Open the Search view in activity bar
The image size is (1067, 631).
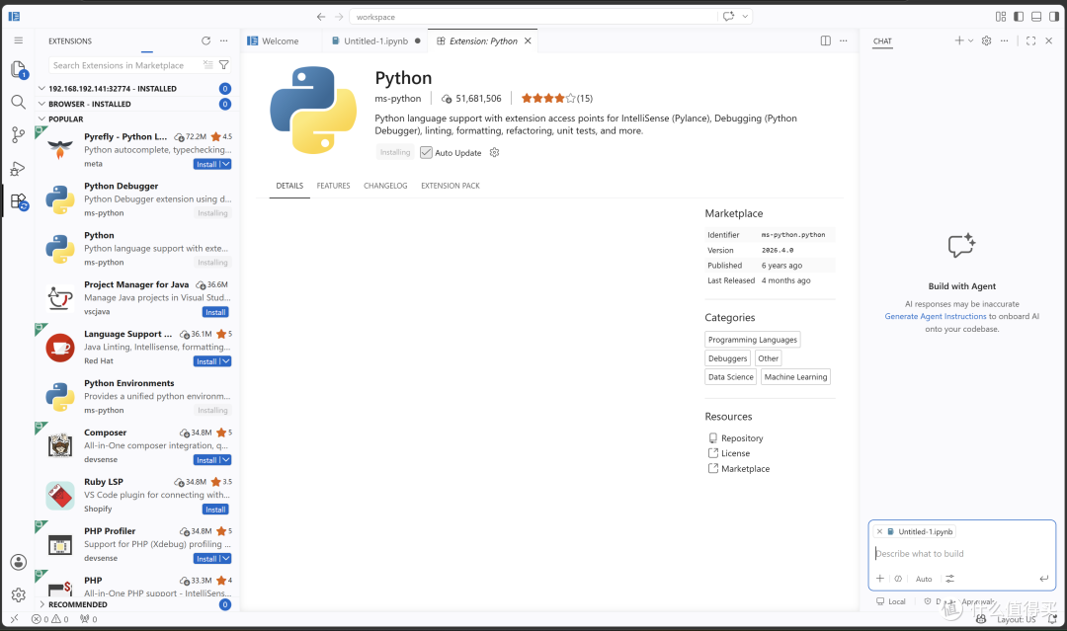[19, 102]
